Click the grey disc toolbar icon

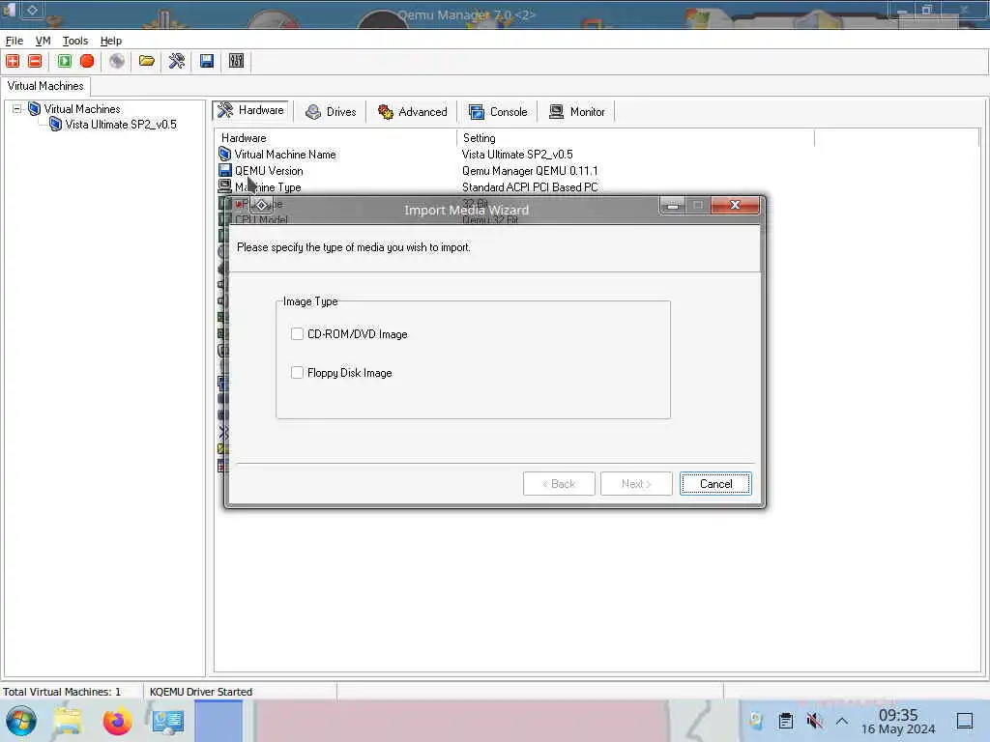(x=117, y=61)
